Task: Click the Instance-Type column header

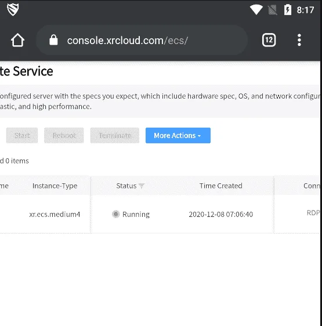Action: (x=55, y=186)
